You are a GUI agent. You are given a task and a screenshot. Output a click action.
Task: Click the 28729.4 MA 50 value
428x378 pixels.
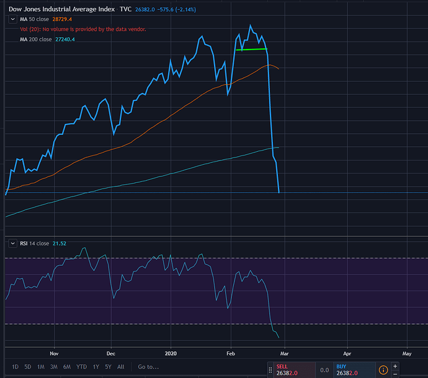62,19
